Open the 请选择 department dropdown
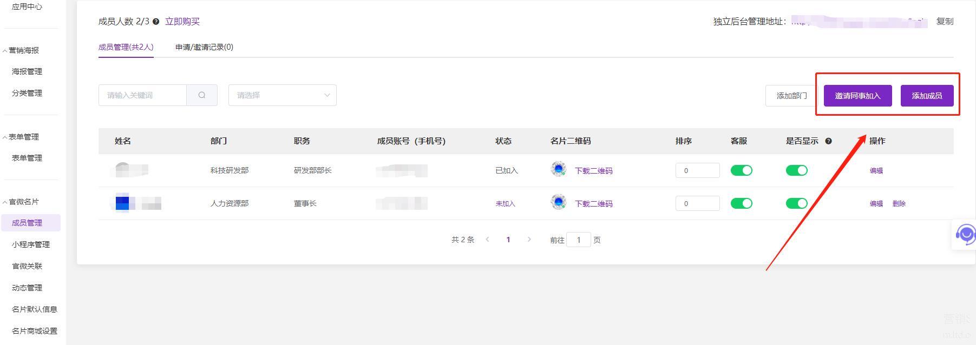 (282, 95)
